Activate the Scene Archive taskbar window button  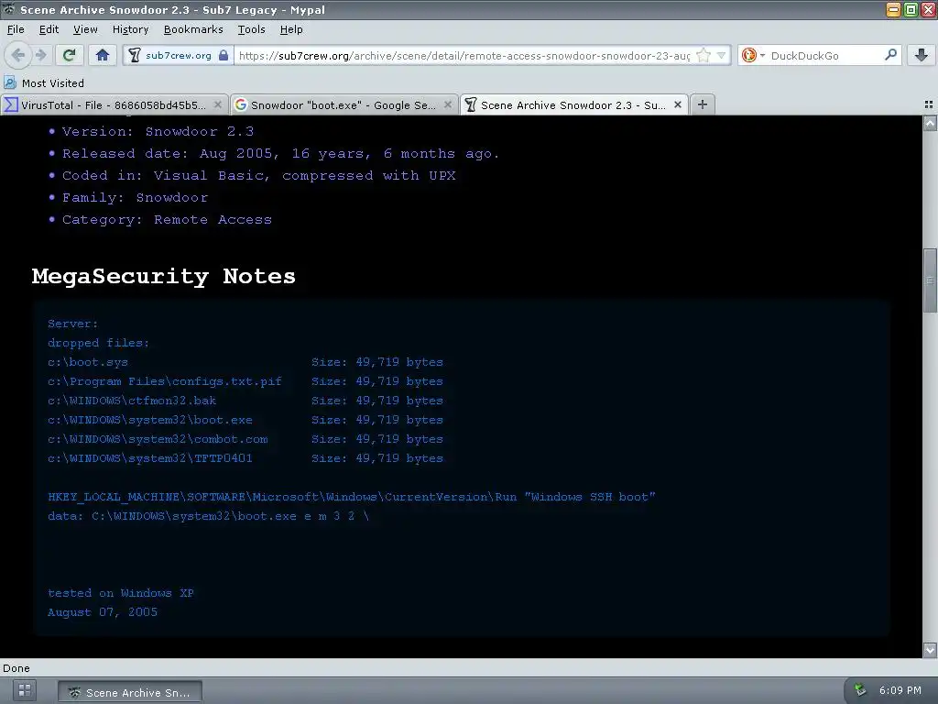point(130,692)
